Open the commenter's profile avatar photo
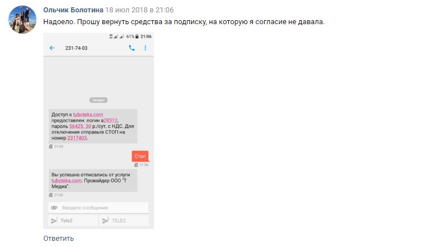440x247 pixels. pyautogui.click(x=22, y=20)
